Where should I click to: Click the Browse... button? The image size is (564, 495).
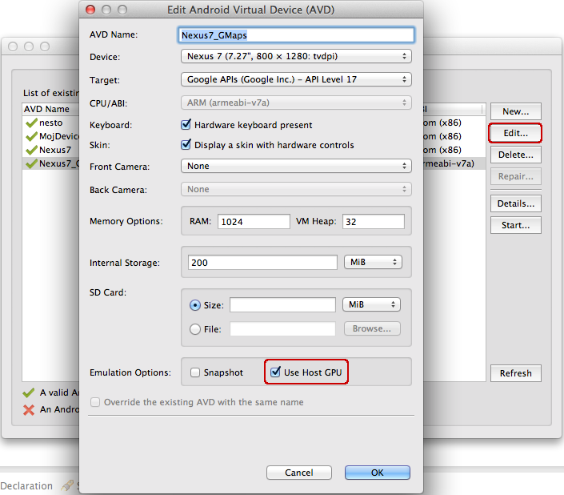372,328
